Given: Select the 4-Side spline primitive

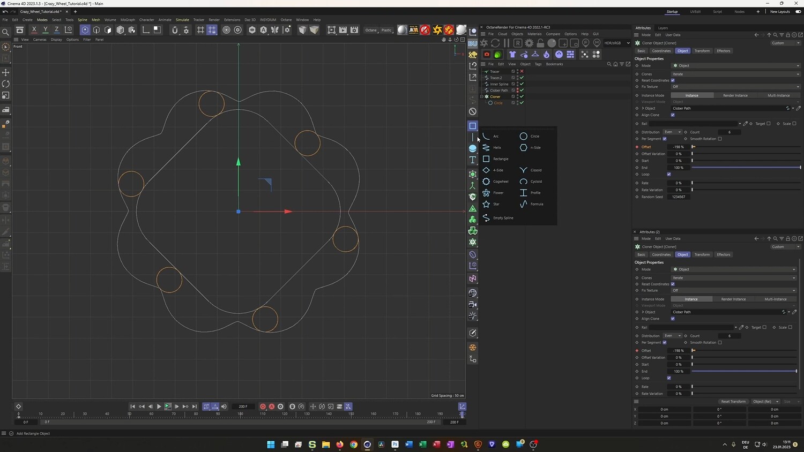Looking at the screenshot, I should pyautogui.click(x=493, y=170).
